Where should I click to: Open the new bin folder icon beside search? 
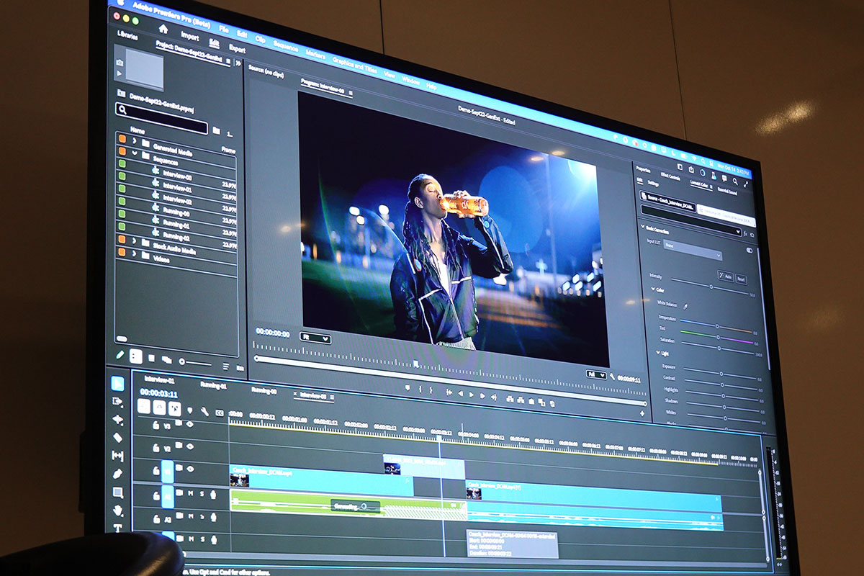tap(216, 130)
